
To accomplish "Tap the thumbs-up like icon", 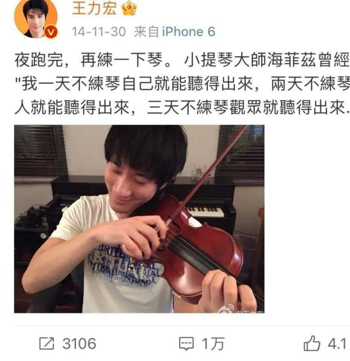I will pyautogui.click(x=312, y=343).
